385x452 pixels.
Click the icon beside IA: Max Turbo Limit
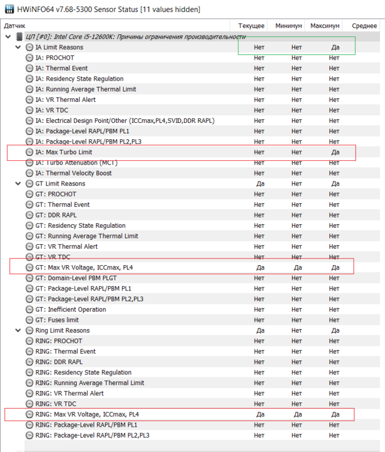point(30,152)
